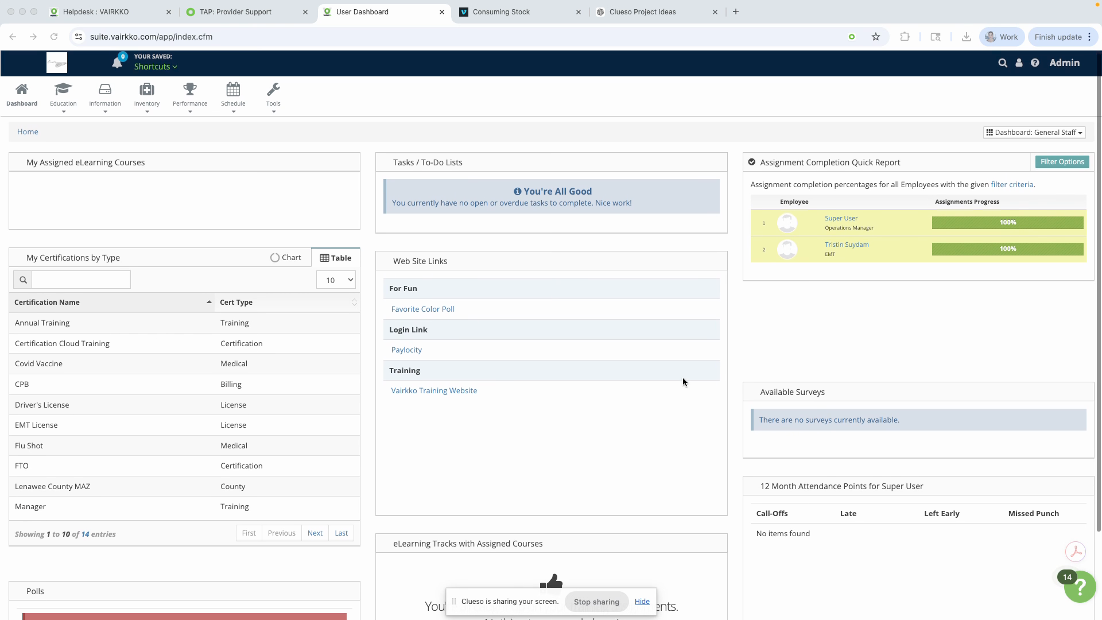Click the certifications search input field
Image resolution: width=1102 pixels, height=620 pixels.
[81, 280]
